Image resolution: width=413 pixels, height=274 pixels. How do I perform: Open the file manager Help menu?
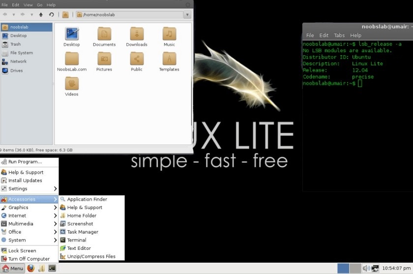pos(51,5)
